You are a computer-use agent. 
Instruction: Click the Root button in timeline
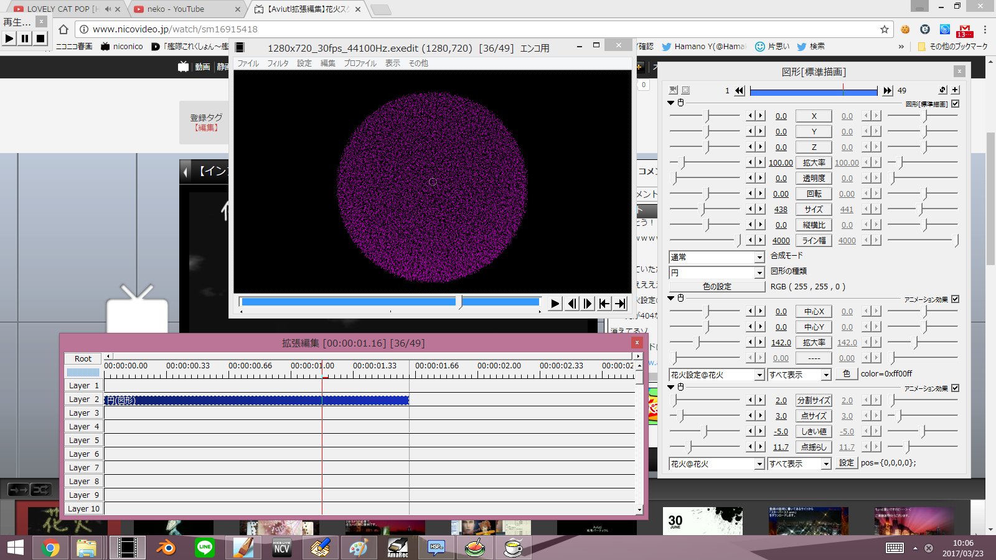pyautogui.click(x=83, y=358)
